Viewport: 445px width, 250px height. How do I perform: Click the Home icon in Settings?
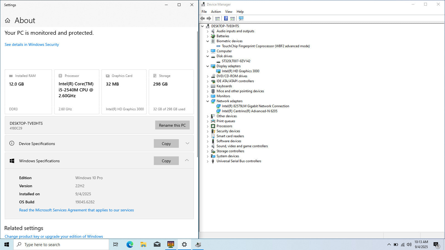click(8, 20)
